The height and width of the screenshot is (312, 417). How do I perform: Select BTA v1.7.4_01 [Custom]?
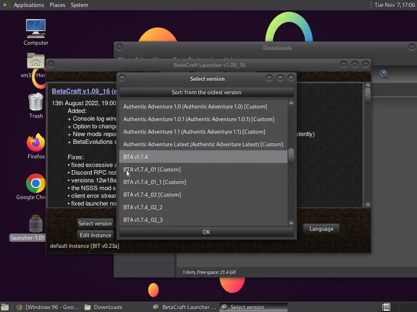pyautogui.click(x=203, y=169)
